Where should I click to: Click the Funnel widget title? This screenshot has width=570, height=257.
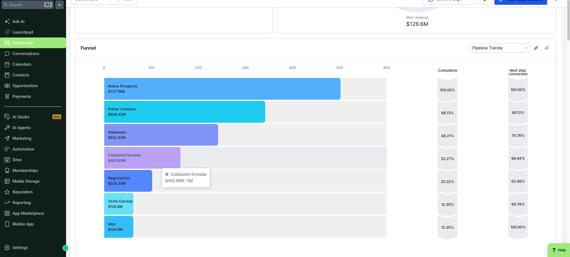coord(88,48)
